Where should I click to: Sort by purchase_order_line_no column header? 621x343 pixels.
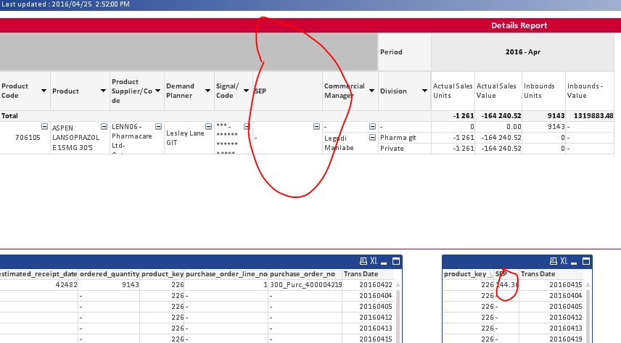point(226,274)
